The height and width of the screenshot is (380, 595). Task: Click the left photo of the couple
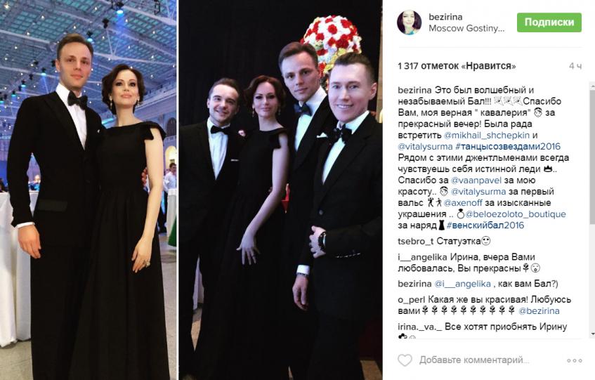click(x=89, y=190)
